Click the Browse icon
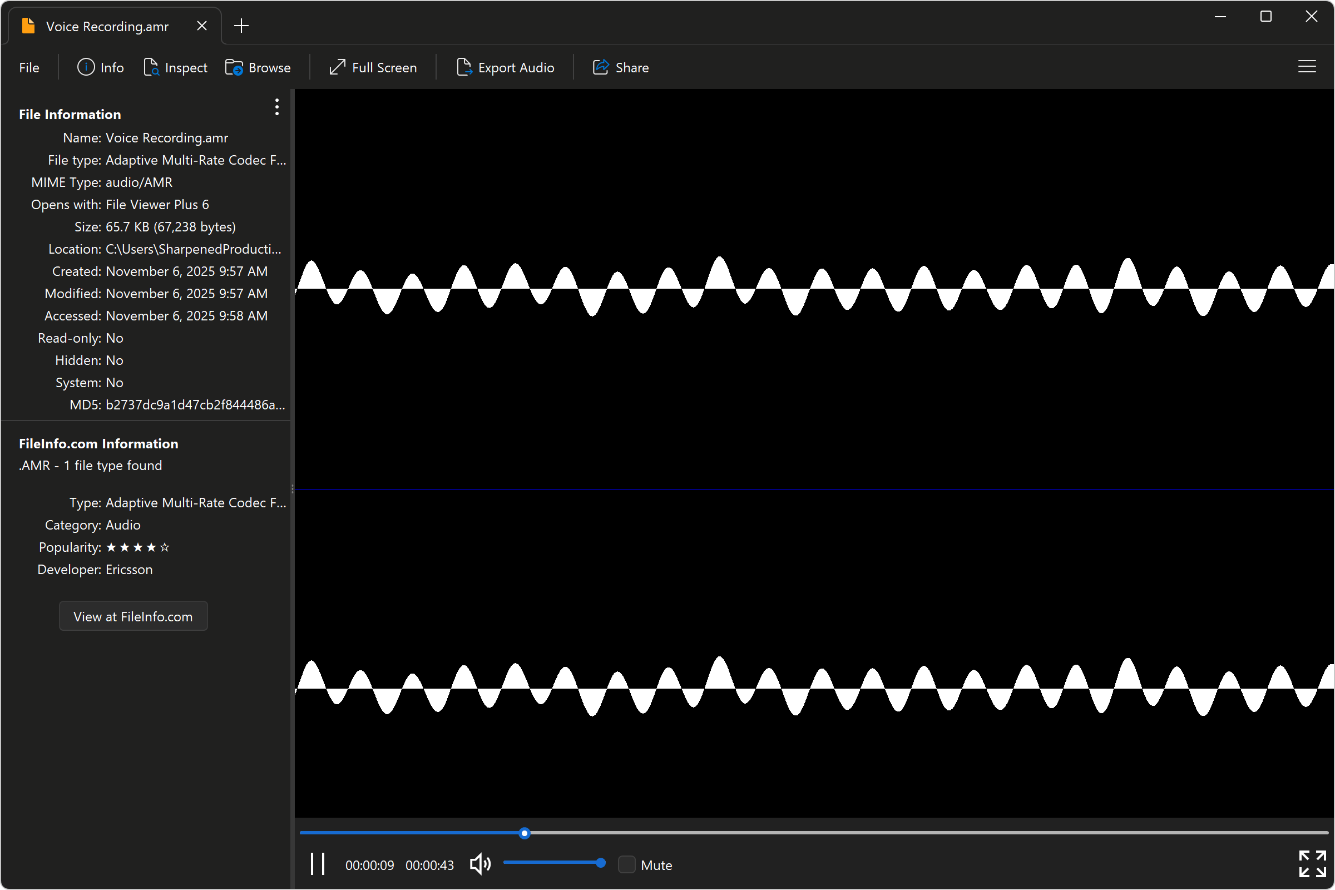The height and width of the screenshot is (890, 1335). pyautogui.click(x=235, y=67)
